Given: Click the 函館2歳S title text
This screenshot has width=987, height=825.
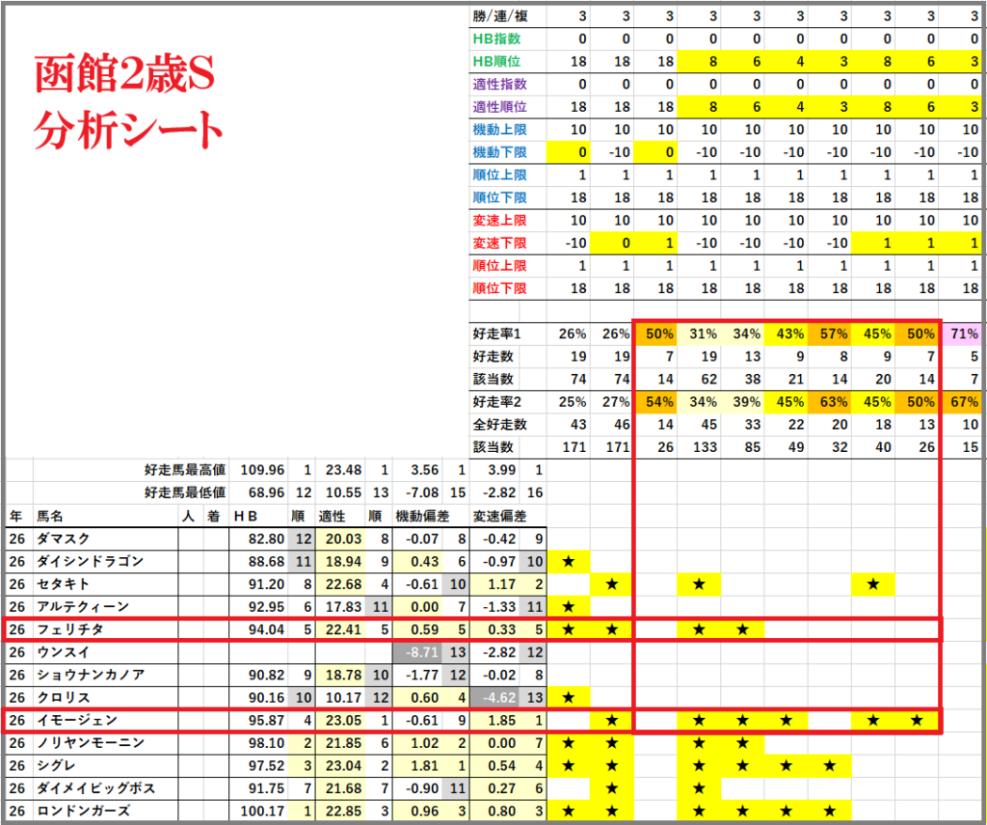Looking at the screenshot, I should [x=124, y=74].
